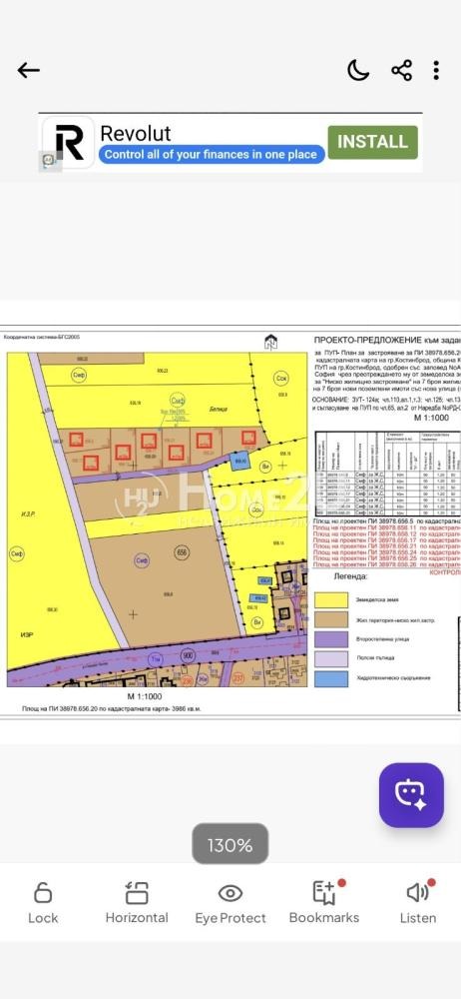Tap the 'ПРОЕКТО-ПРЕДЛОЖЕНИЕ' title text

tap(368, 341)
